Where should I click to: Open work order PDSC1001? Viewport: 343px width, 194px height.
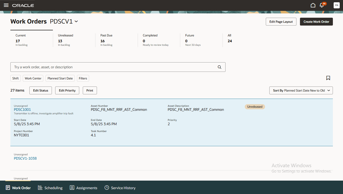pyautogui.click(x=22, y=110)
